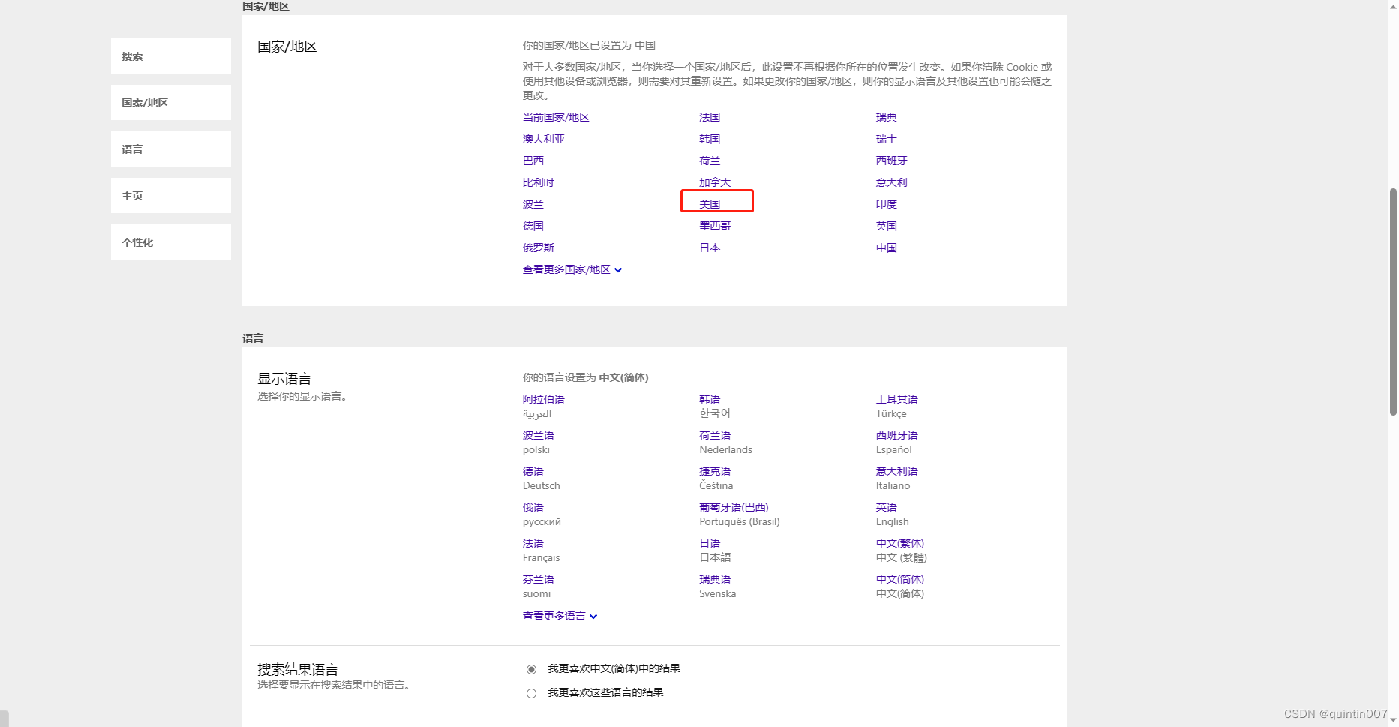Set display language to 韩语
This screenshot has width=1399, height=727.
point(710,399)
